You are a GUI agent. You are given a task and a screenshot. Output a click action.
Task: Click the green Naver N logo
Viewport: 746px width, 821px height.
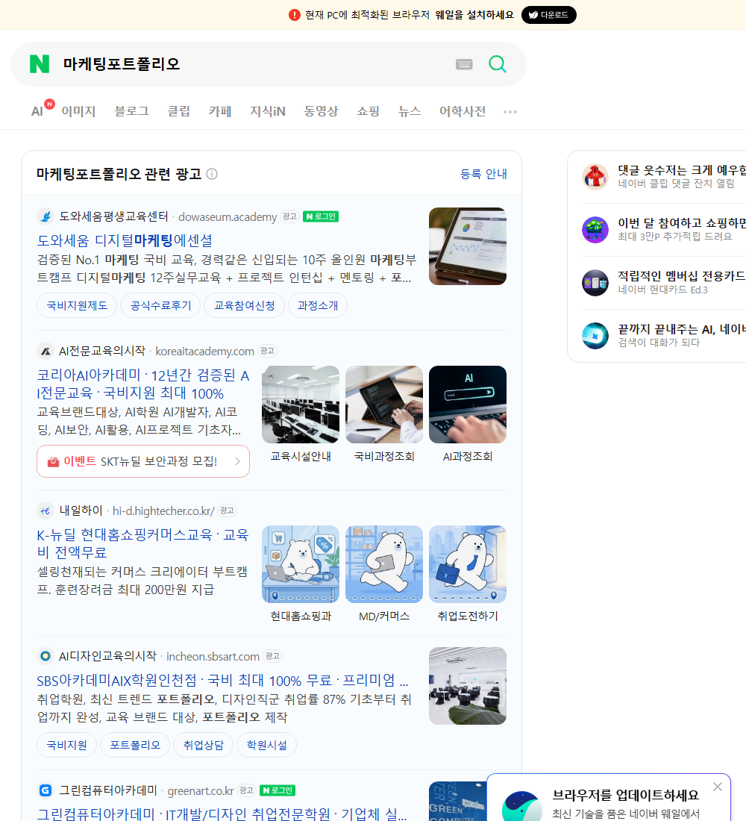pyautogui.click(x=40, y=64)
